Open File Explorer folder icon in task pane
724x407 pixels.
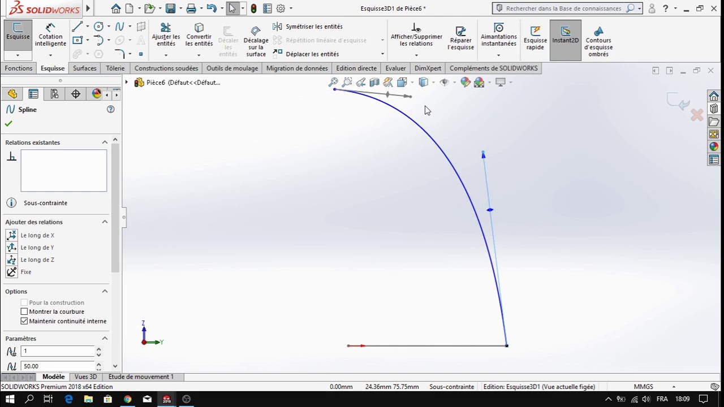pyautogui.click(x=714, y=122)
